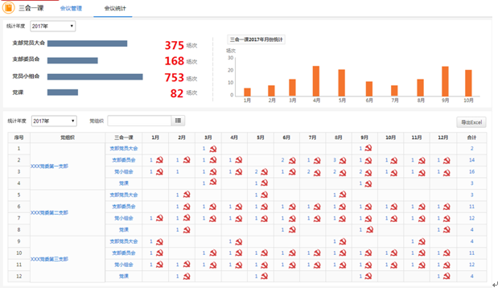Click the 党员小组会 blue progress bar
502x300 pixels.
click(95, 77)
